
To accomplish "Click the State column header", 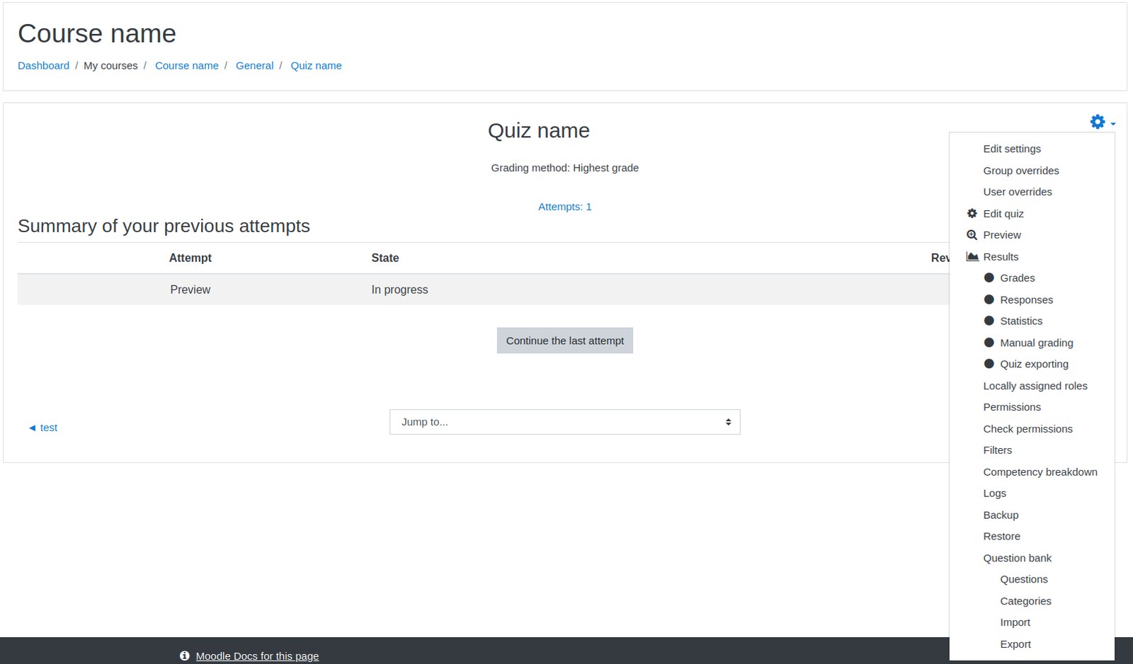I will pyautogui.click(x=385, y=258).
